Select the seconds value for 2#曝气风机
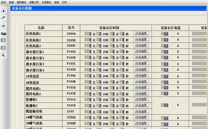The image size is (208, 129). tap(122, 123)
